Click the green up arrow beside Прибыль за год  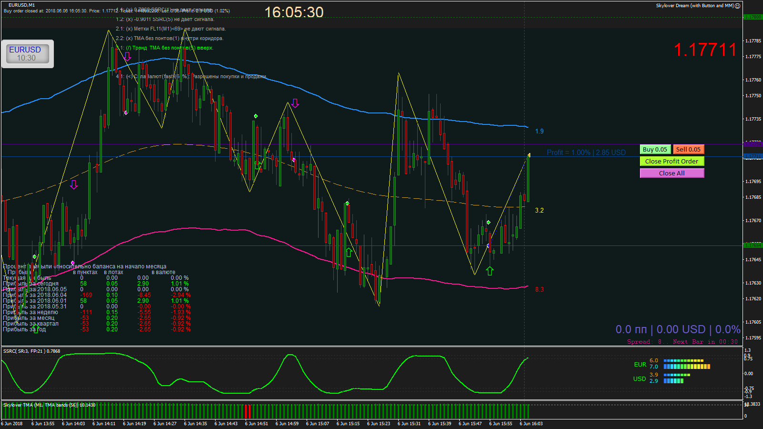(x=36, y=328)
